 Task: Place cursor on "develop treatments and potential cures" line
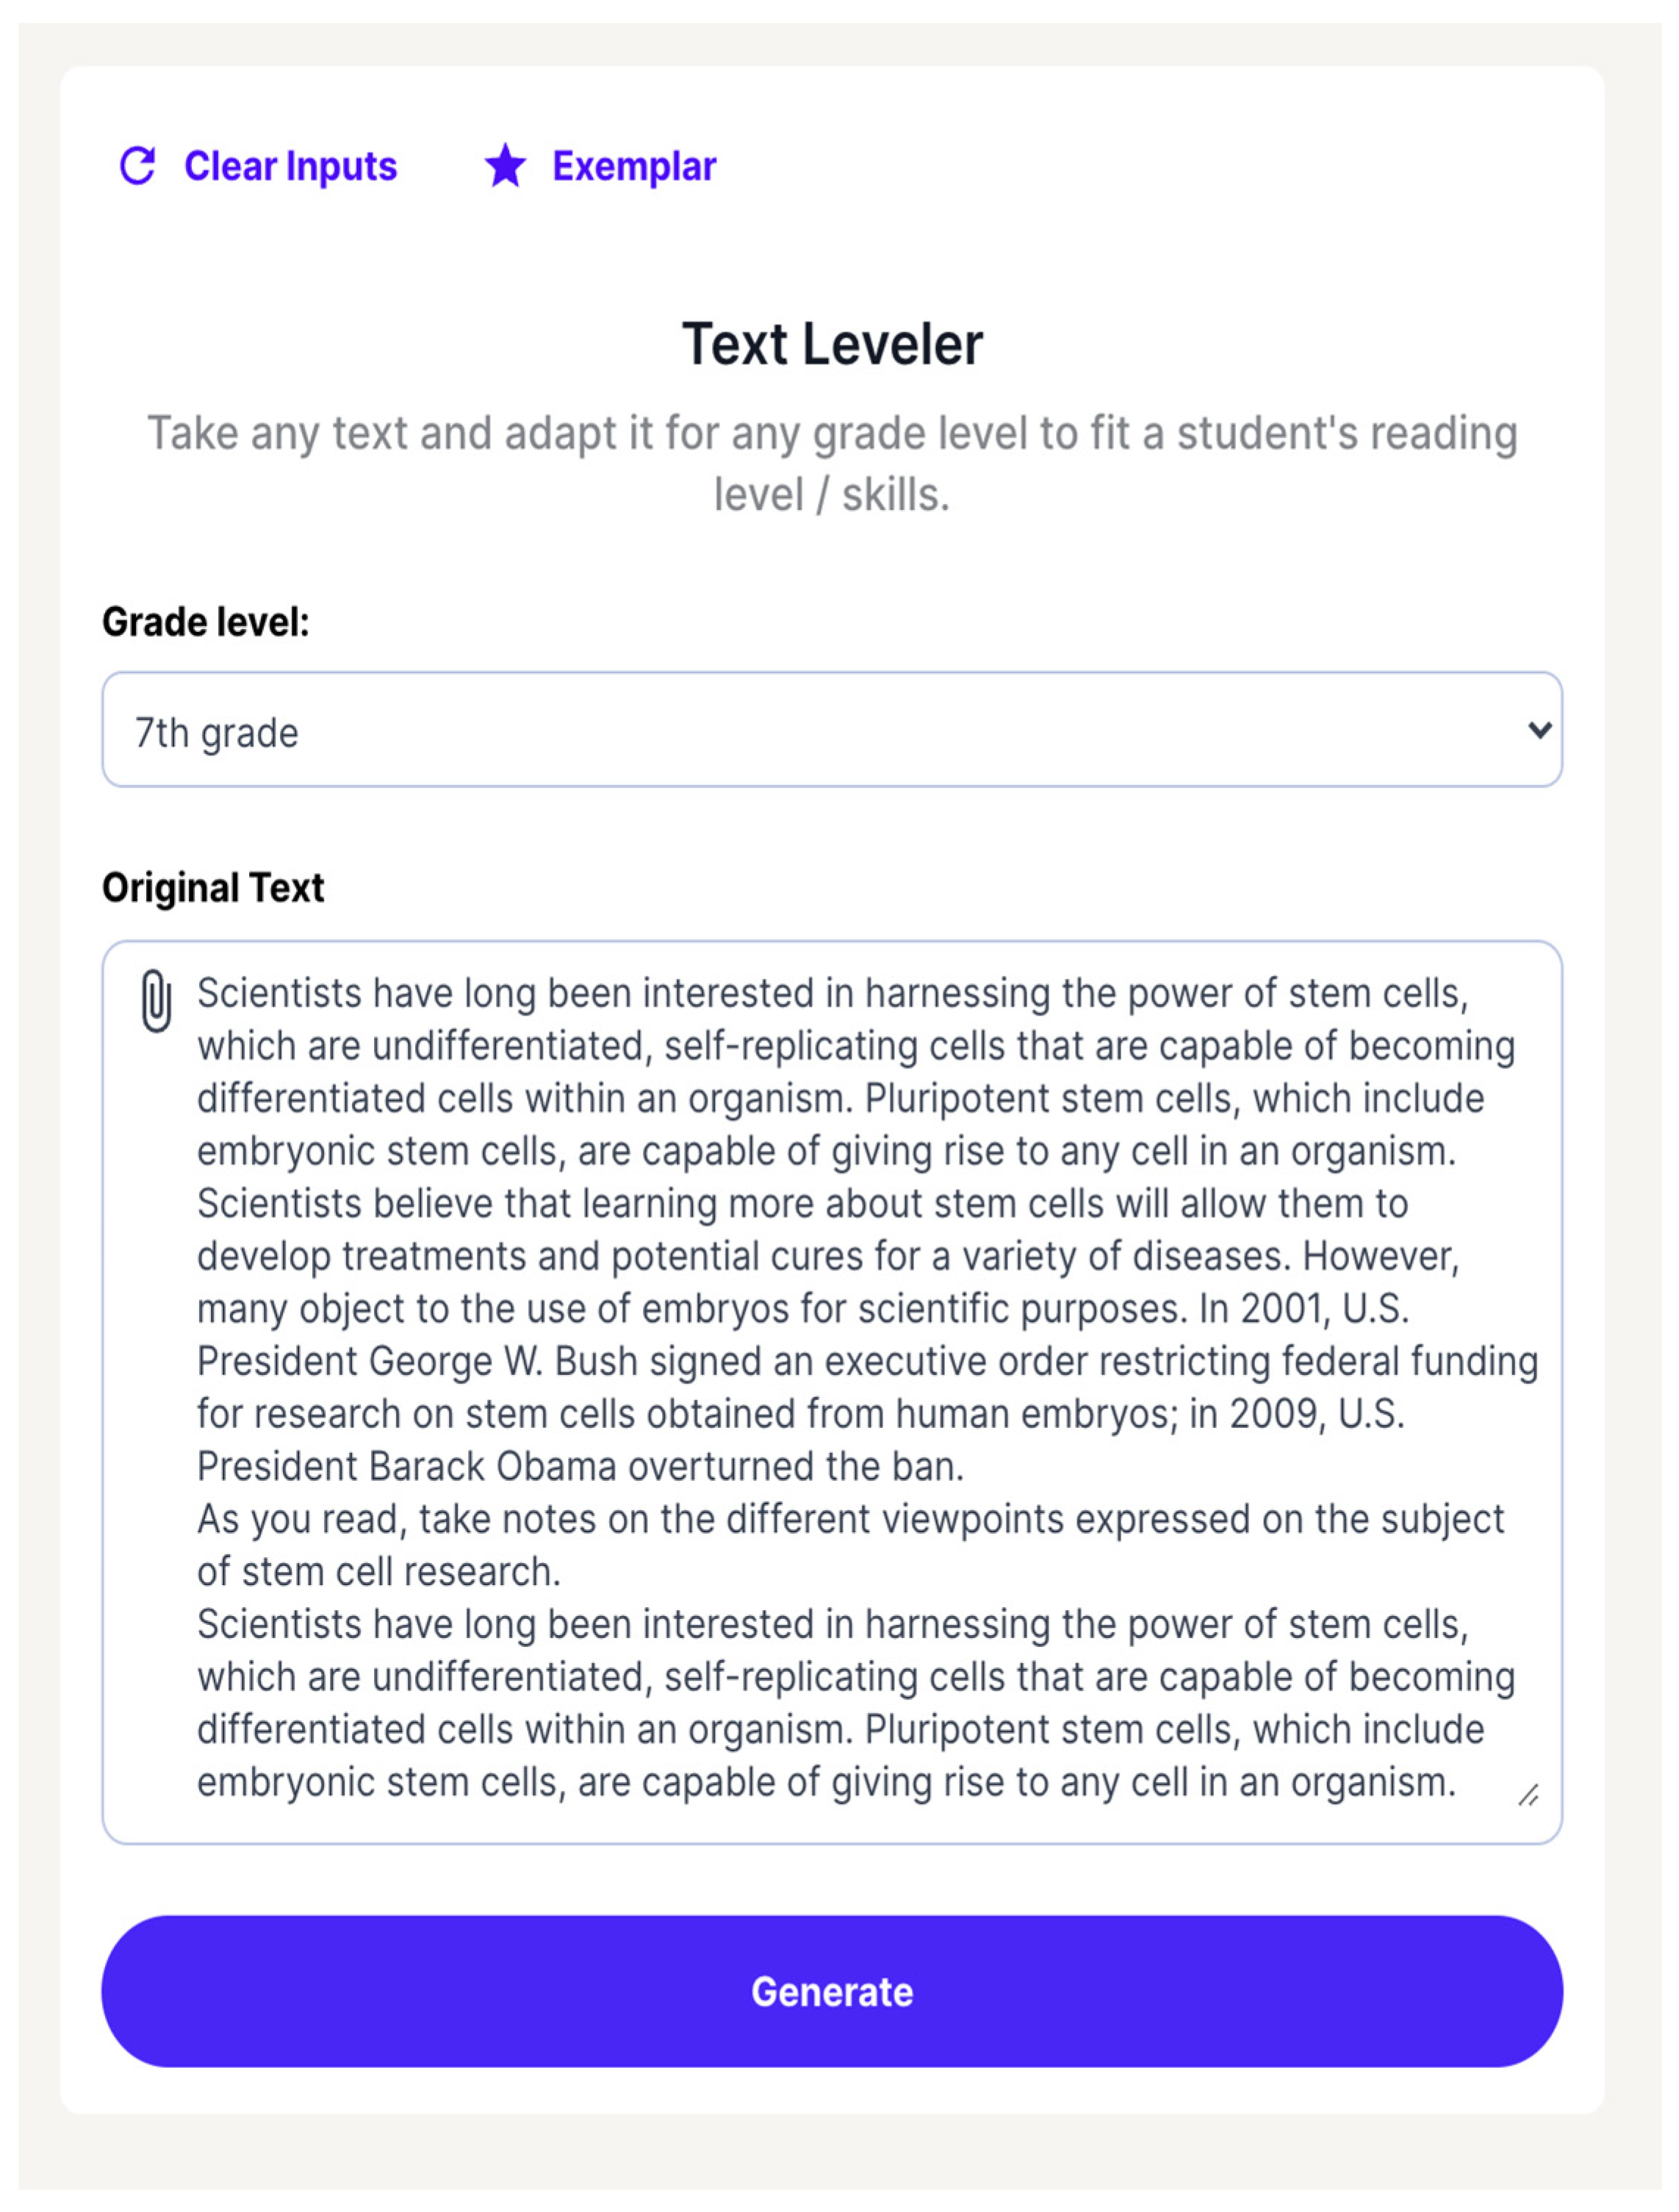tap(828, 1257)
